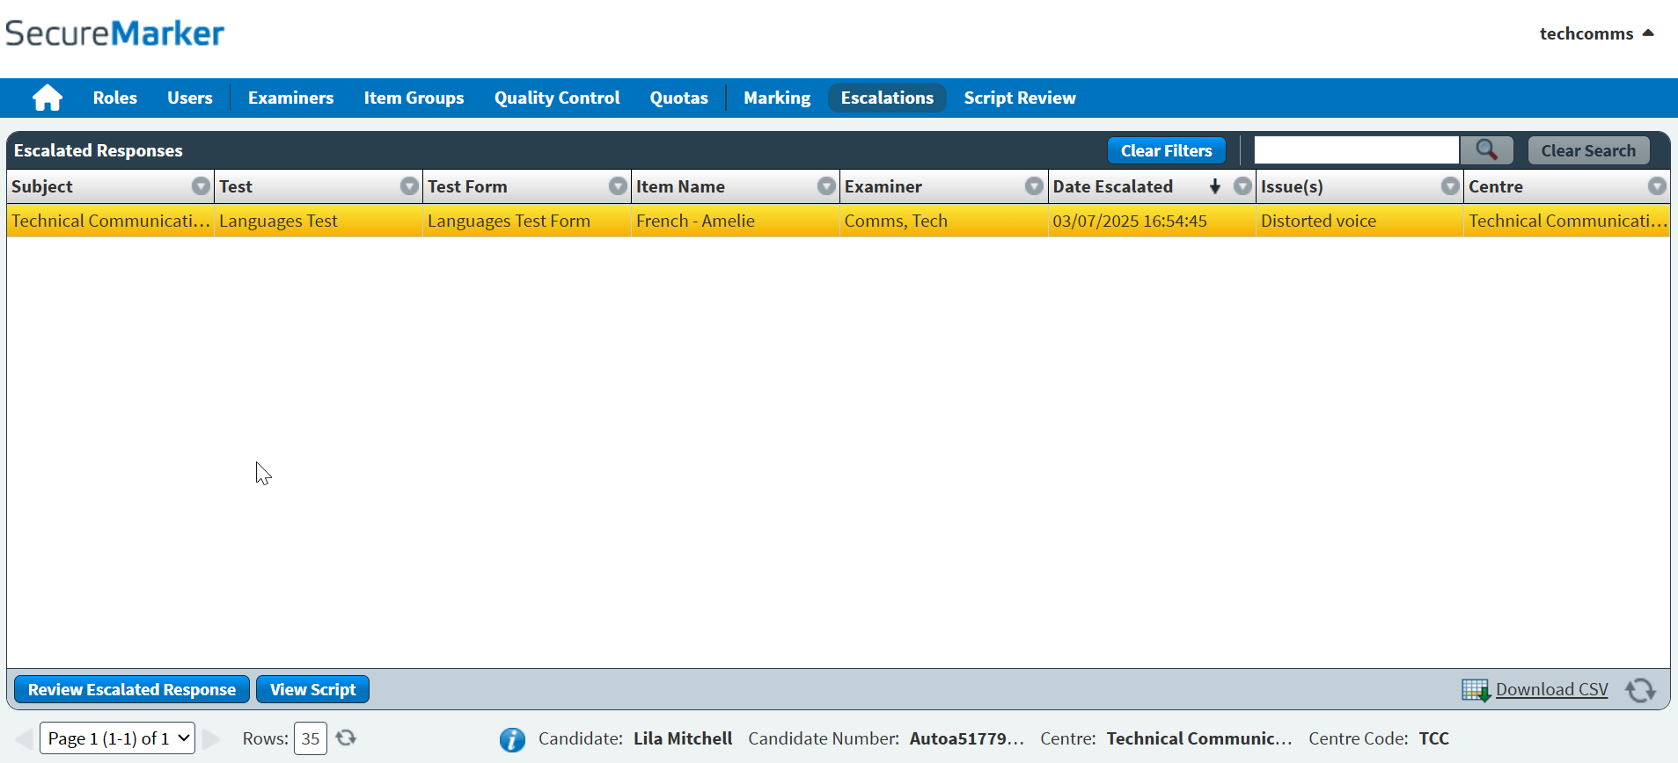Viewport: 1678px width, 763px height.
Task: Open Subject column filter dropdown
Action: pos(201,186)
